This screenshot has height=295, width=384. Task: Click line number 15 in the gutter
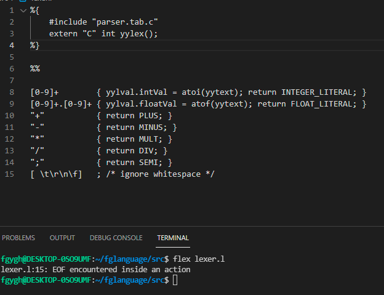(x=10, y=174)
